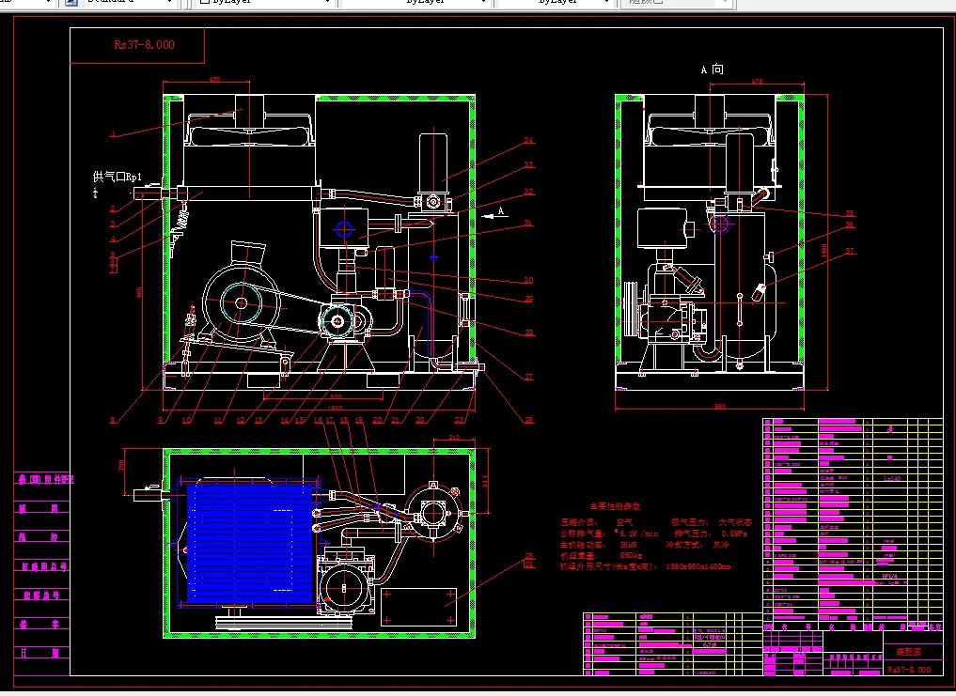Select the 描图 cell in left side block
Viewport: 956px width, 696px height.
tap(39, 508)
